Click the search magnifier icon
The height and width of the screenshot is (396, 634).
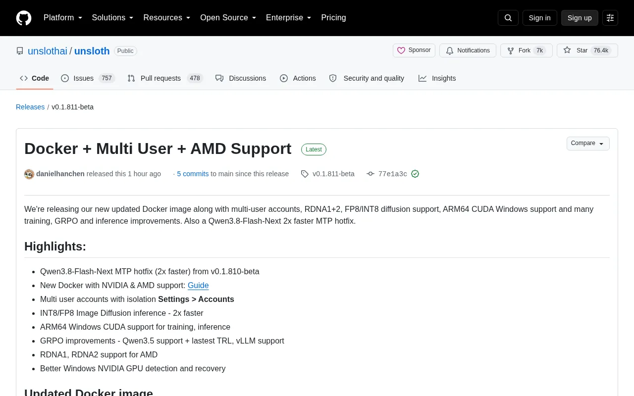click(508, 18)
